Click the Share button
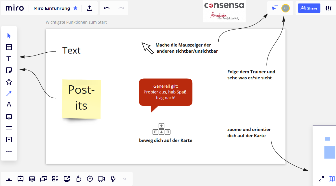Screen dimensions: 336x186 point(309,8)
